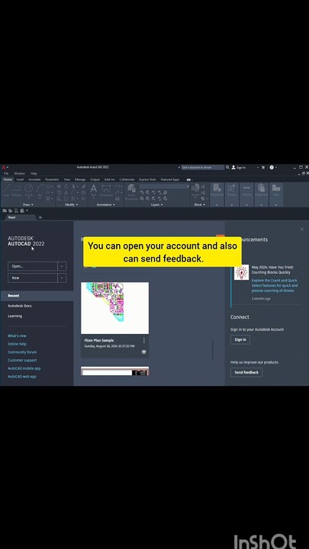The height and width of the screenshot is (549, 309).
Task: Open the AutoCAD mobile app link
Action: (24, 368)
